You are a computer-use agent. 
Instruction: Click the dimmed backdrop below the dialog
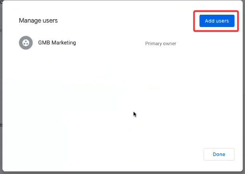(120, 172)
